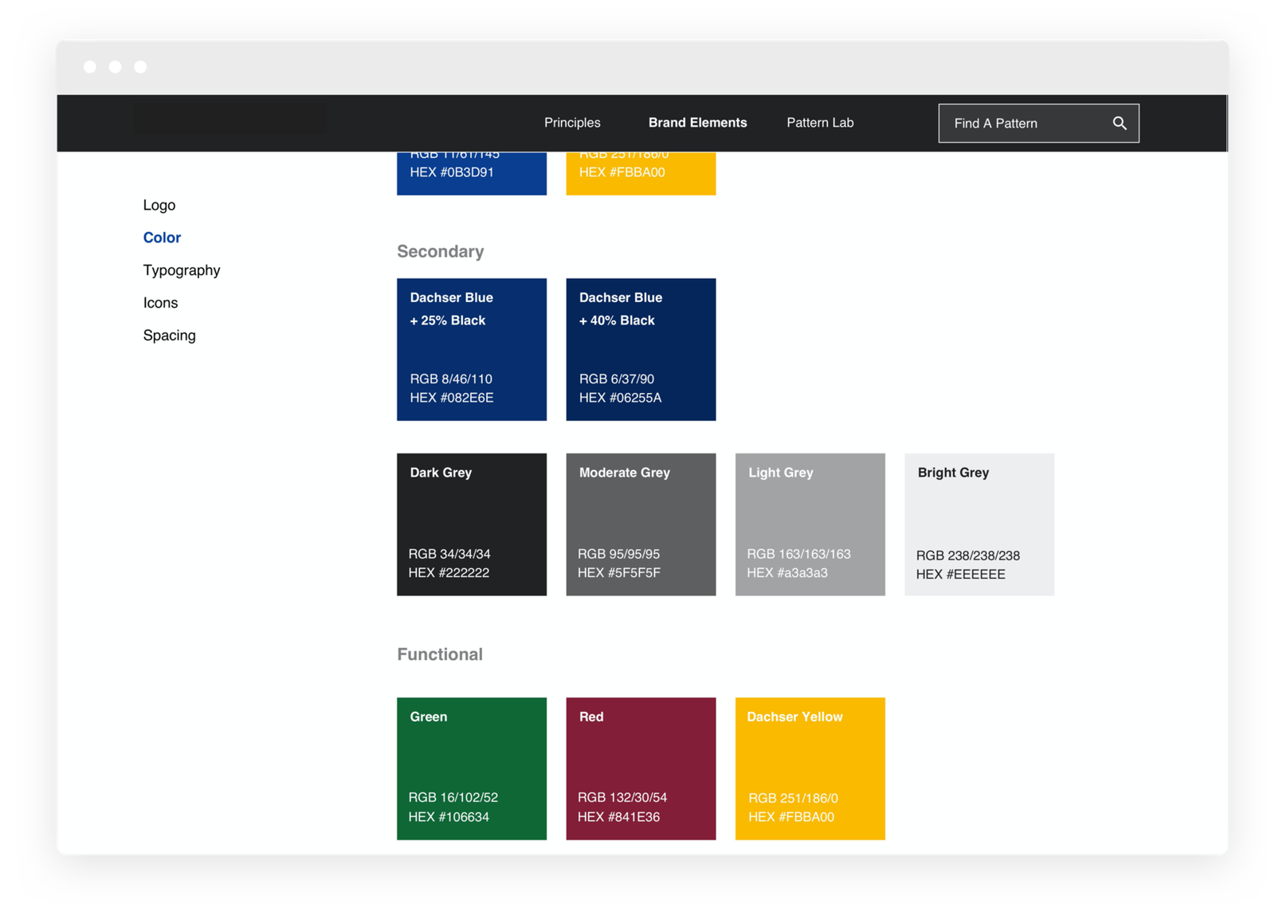Choose the functional Green swatch
This screenshot has width=1275, height=915.
[x=472, y=768]
